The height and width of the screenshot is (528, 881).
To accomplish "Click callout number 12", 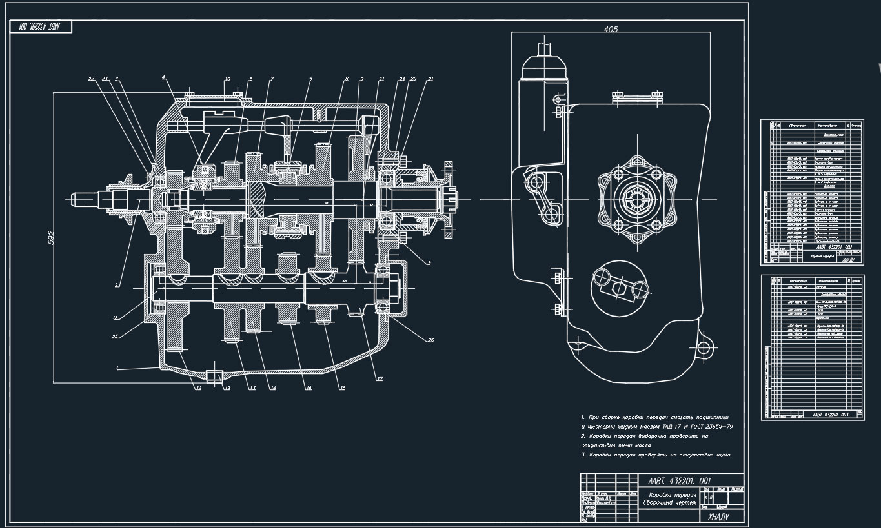I will [199, 388].
